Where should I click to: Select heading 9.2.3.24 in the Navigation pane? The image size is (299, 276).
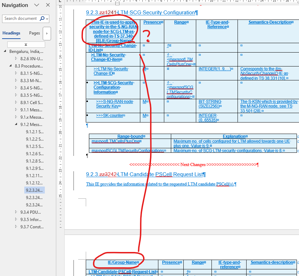pyautogui.click(x=34, y=190)
